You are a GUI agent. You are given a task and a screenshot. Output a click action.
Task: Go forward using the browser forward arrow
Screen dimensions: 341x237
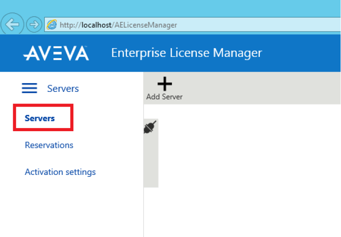pyautogui.click(x=34, y=24)
